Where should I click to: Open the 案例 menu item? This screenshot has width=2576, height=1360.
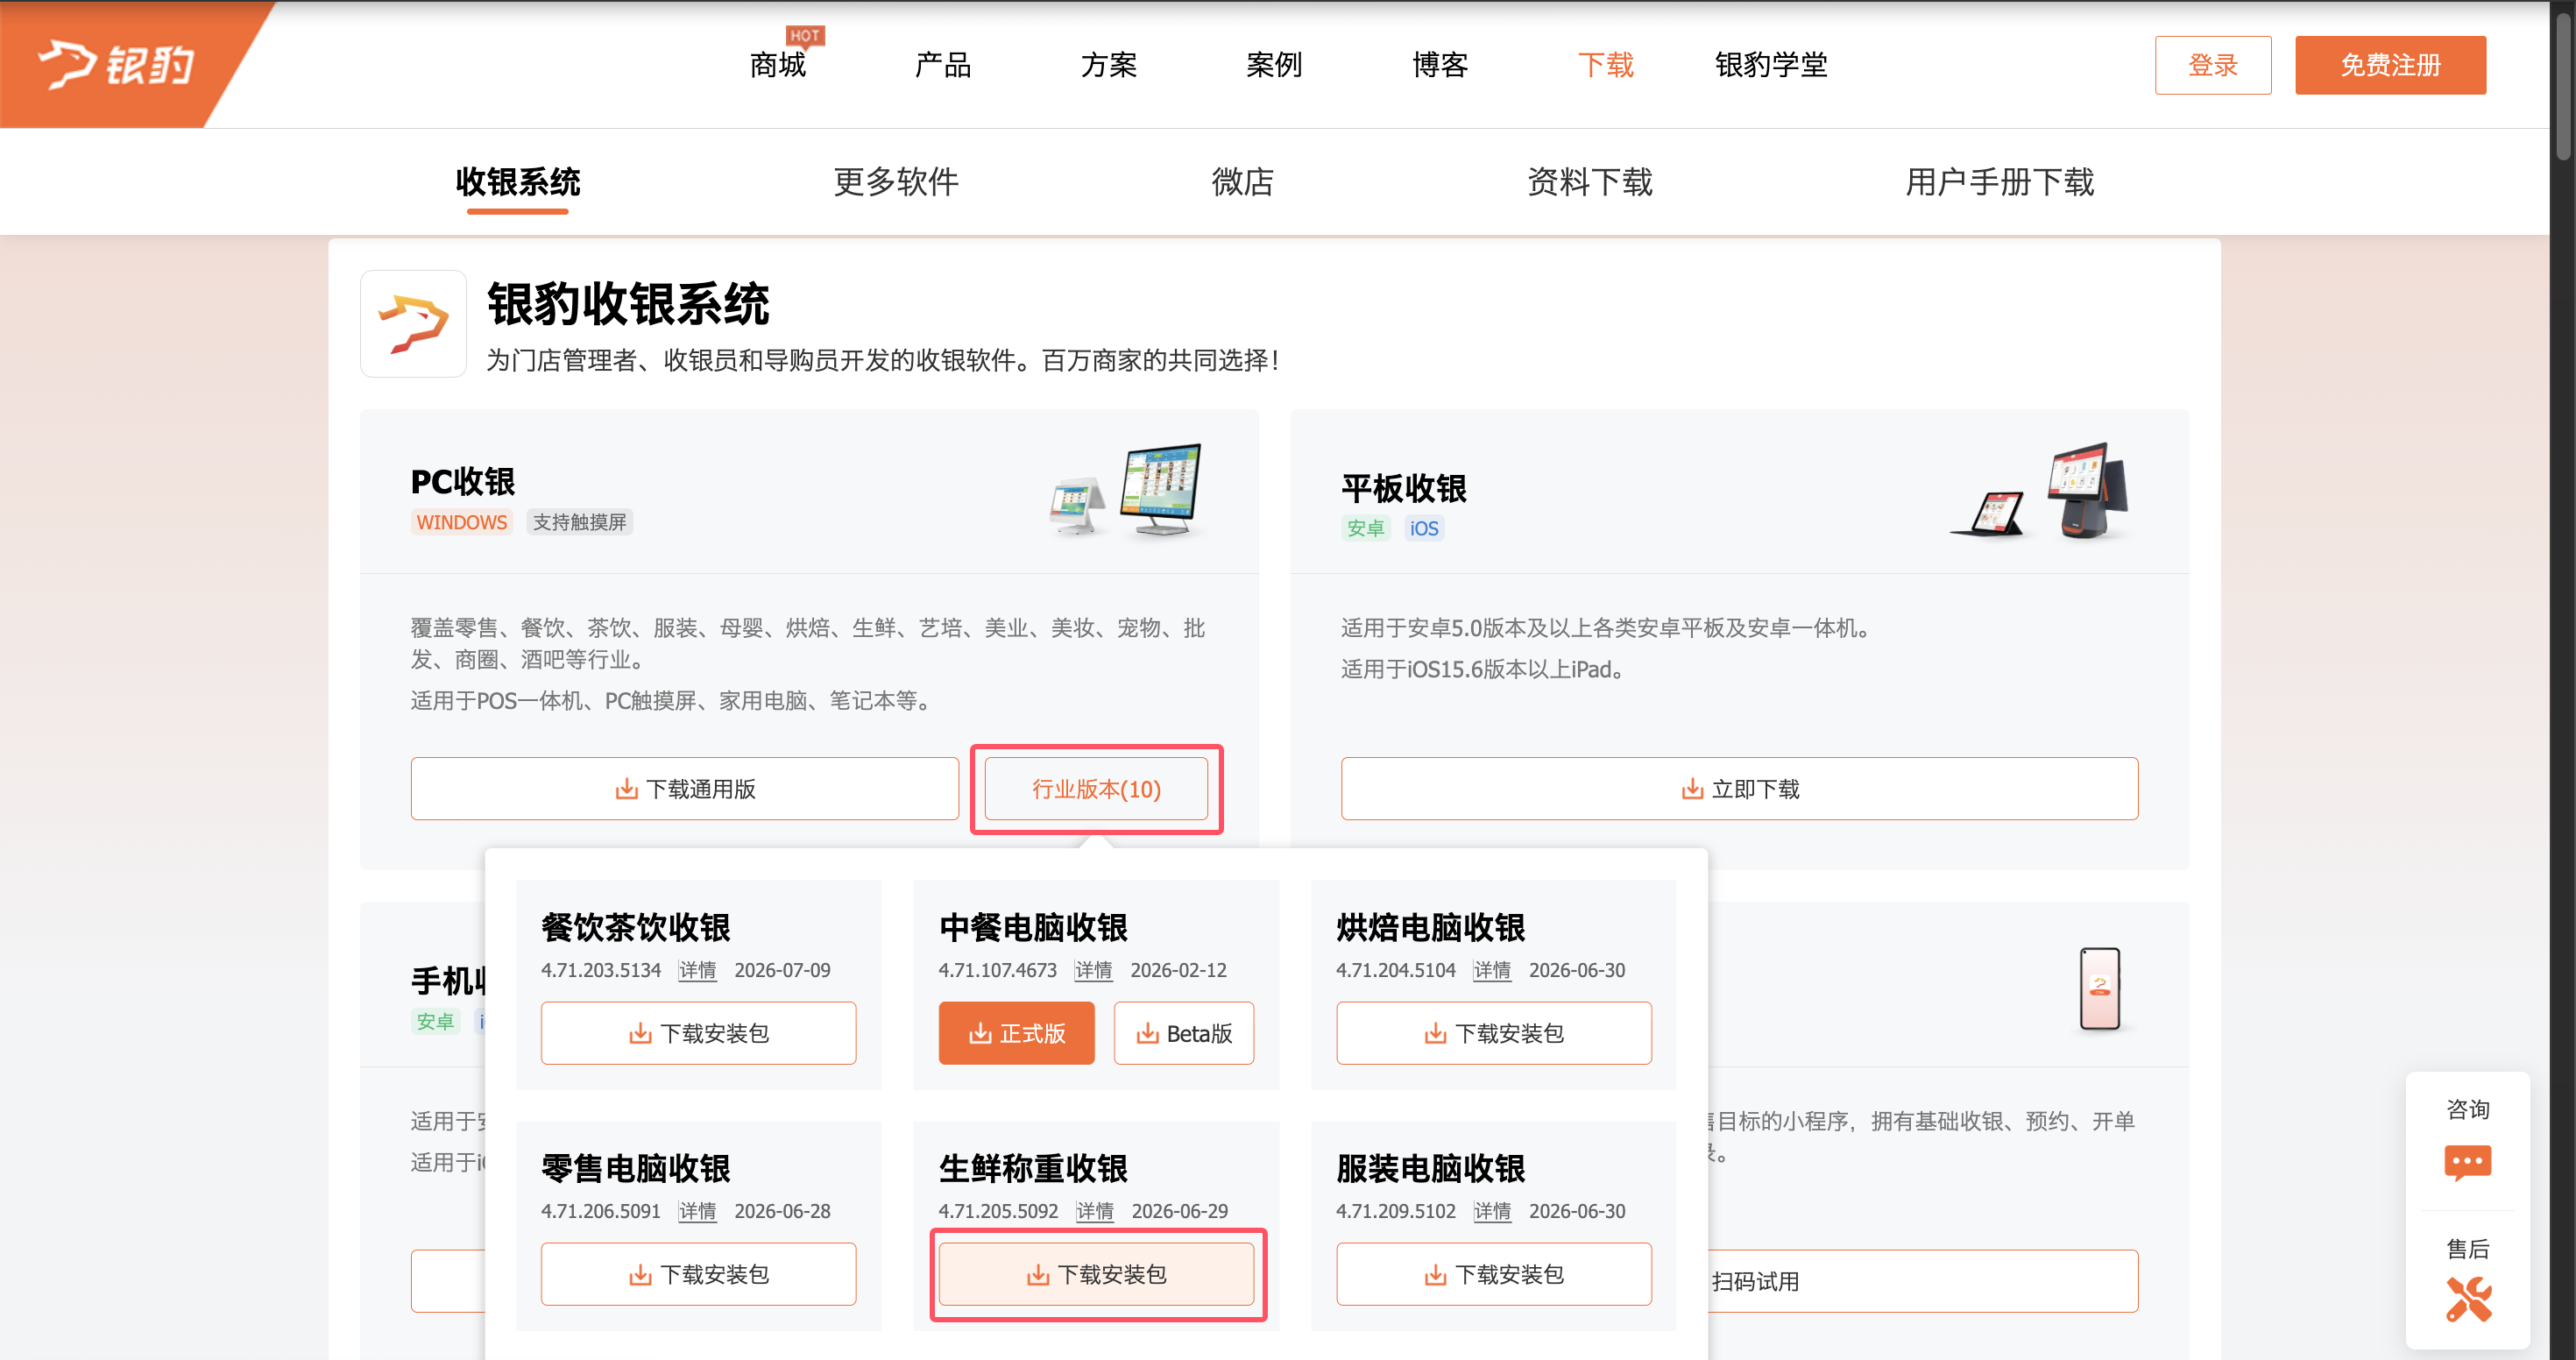pyautogui.click(x=1274, y=65)
